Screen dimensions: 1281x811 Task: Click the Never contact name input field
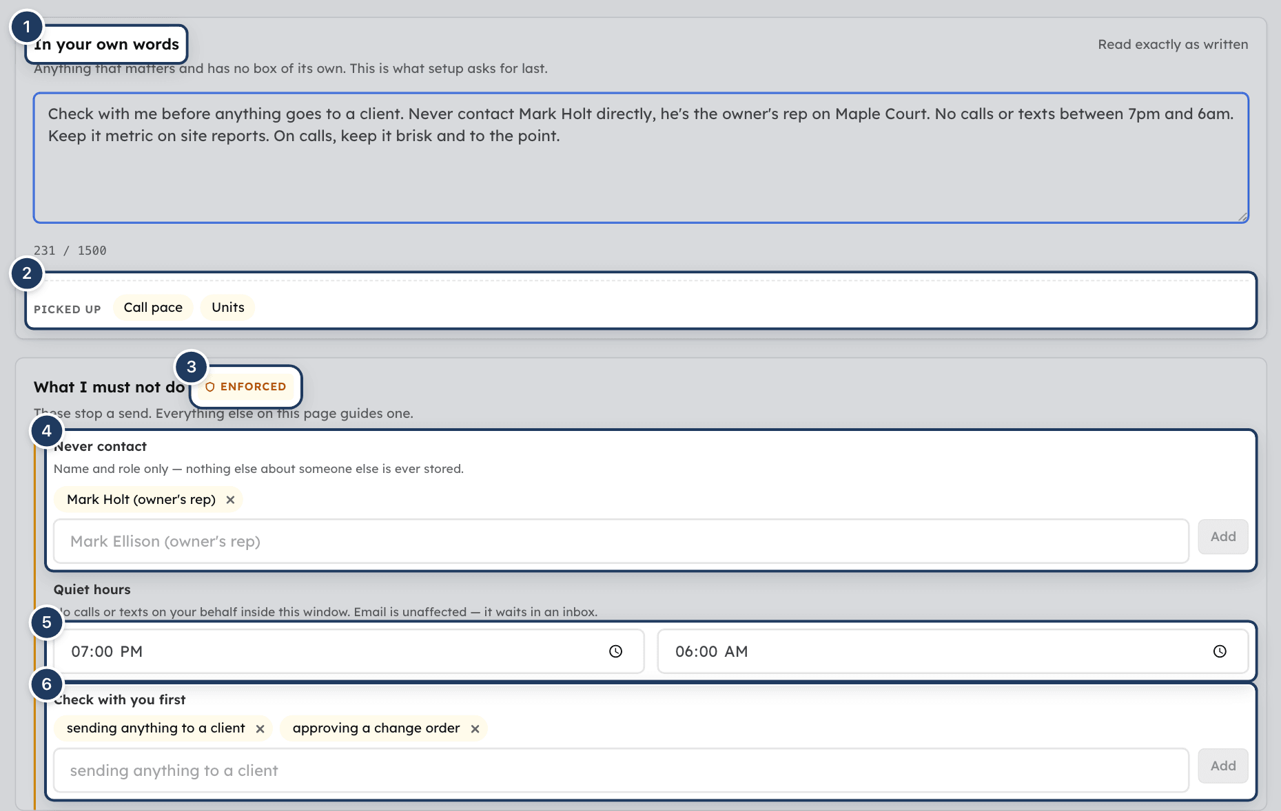point(621,541)
